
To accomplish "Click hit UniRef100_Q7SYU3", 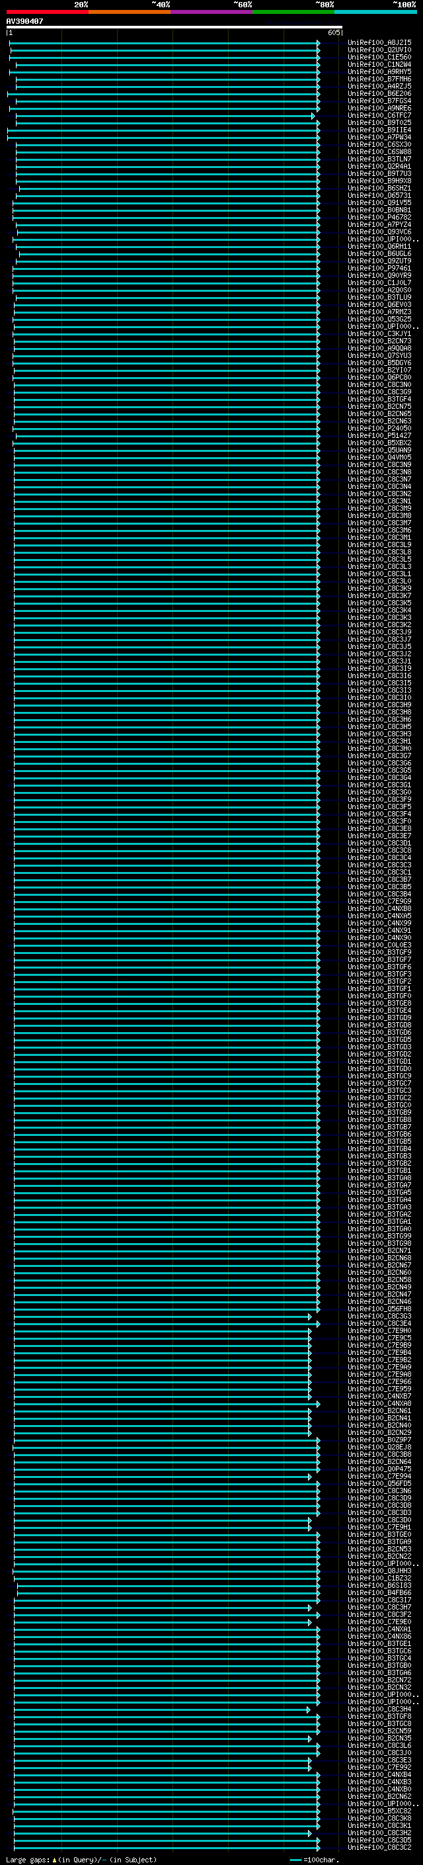I will tap(379, 355).
